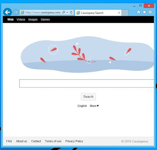The image size is (157, 150).
Task: Click the Cassiopesa illustrated logo banner
Action: (87, 54)
